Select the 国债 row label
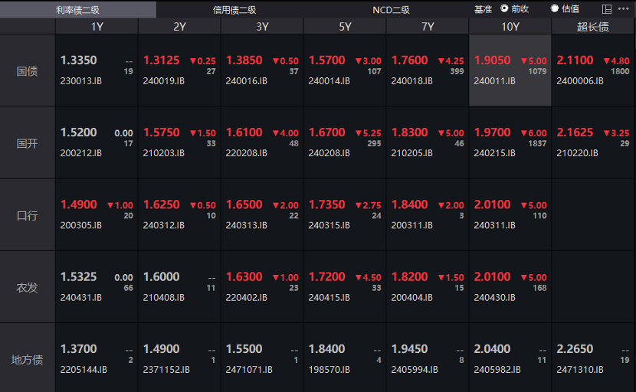Screen dimensions: 636x392 click(x=28, y=70)
